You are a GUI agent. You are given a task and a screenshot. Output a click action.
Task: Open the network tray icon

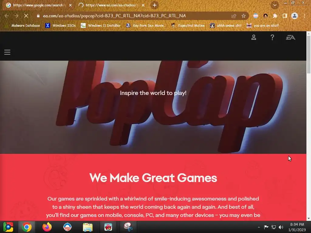274,227
